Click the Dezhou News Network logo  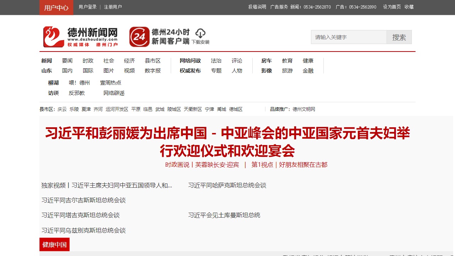80,37
